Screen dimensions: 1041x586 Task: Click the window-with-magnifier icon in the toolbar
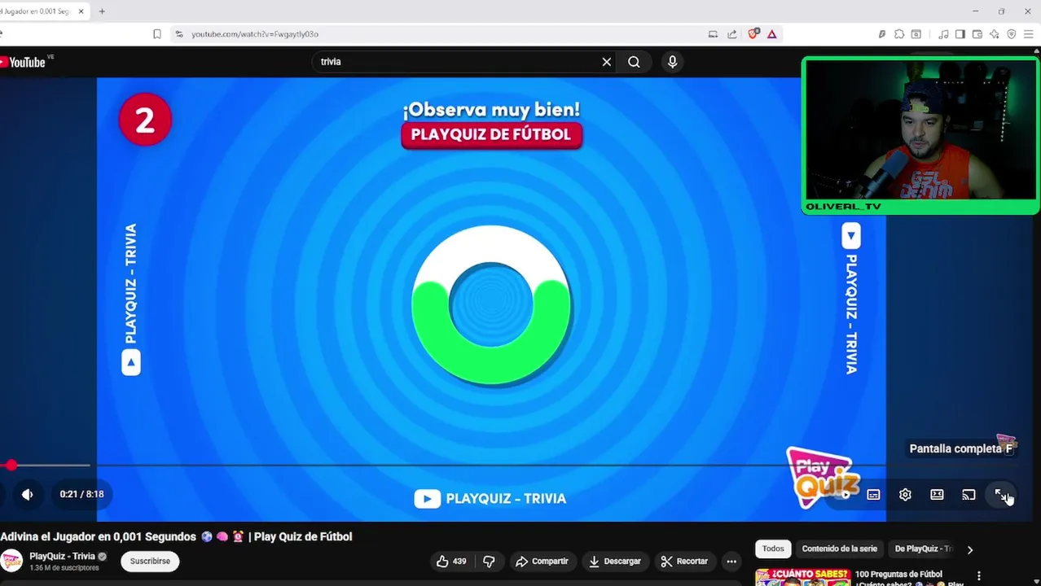tap(916, 34)
